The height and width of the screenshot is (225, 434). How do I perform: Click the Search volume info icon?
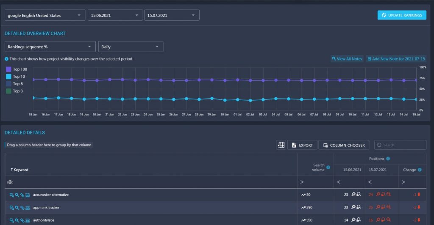tap(328, 167)
